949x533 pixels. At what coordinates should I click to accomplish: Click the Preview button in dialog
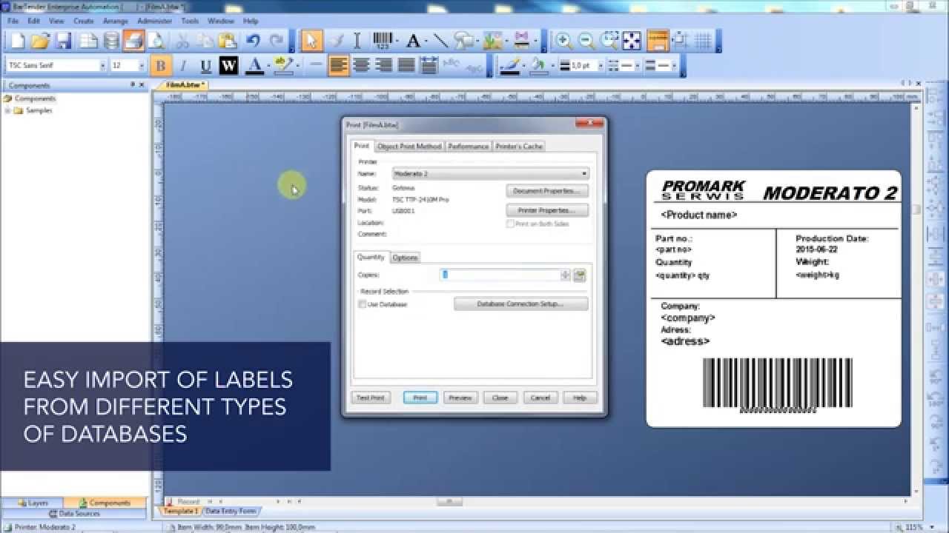(460, 398)
